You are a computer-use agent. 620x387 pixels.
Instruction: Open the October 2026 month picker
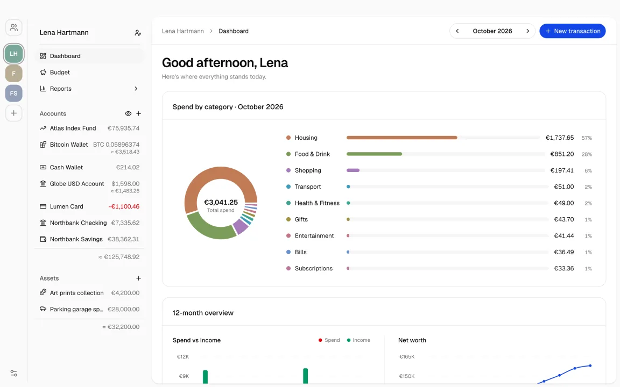pos(492,31)
